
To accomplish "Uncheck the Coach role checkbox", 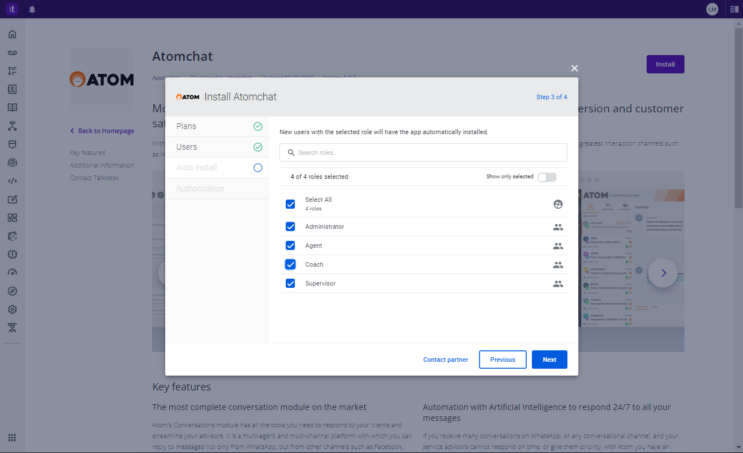I will [290, 264].
